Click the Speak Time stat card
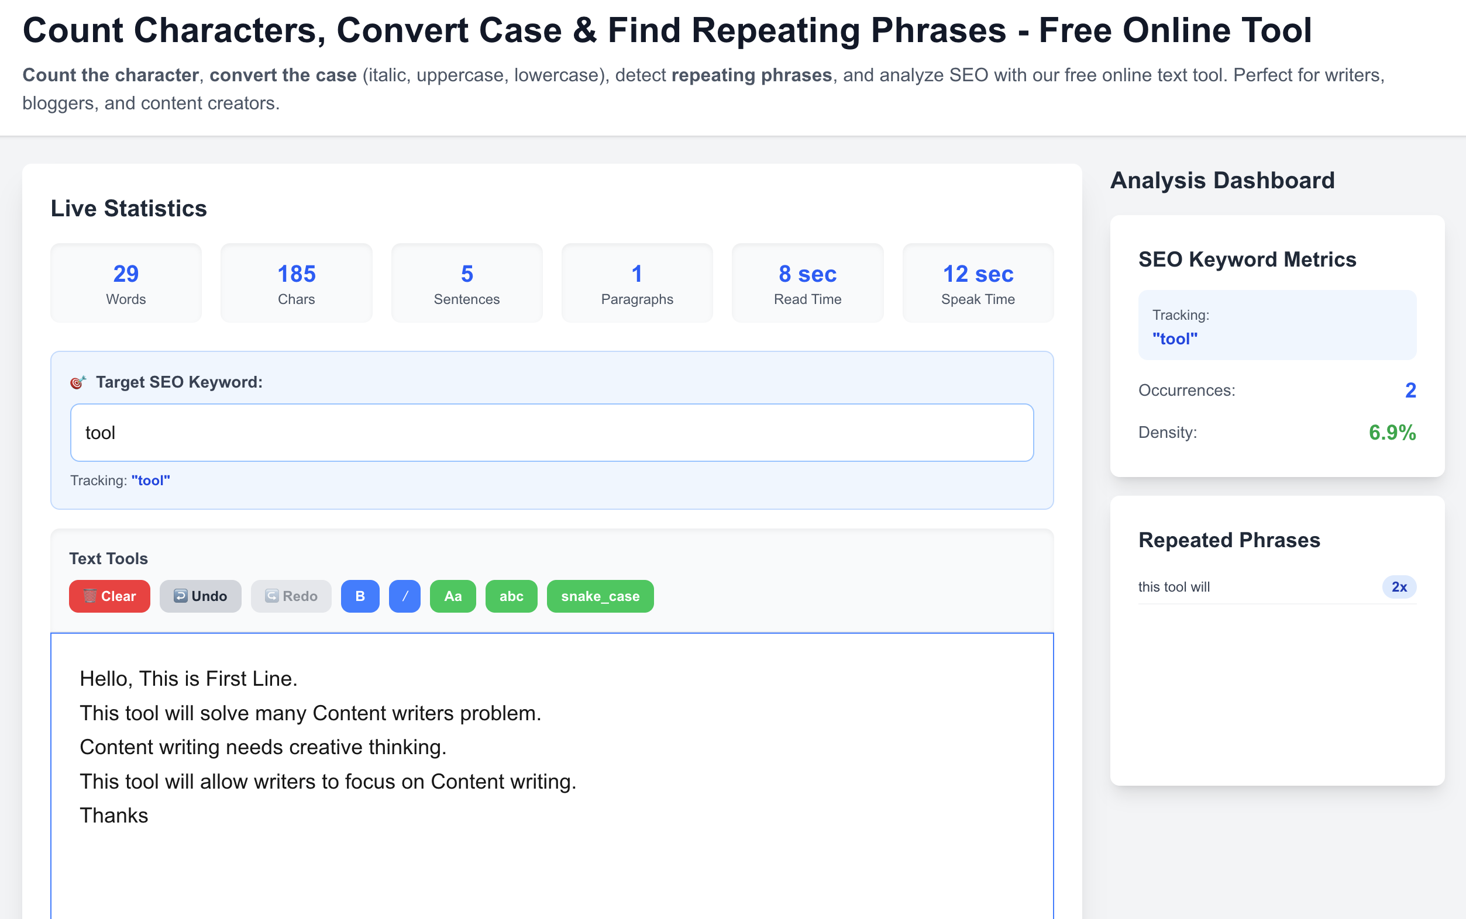This screenshot has width=1466, height=919. [x=978, y=283]
